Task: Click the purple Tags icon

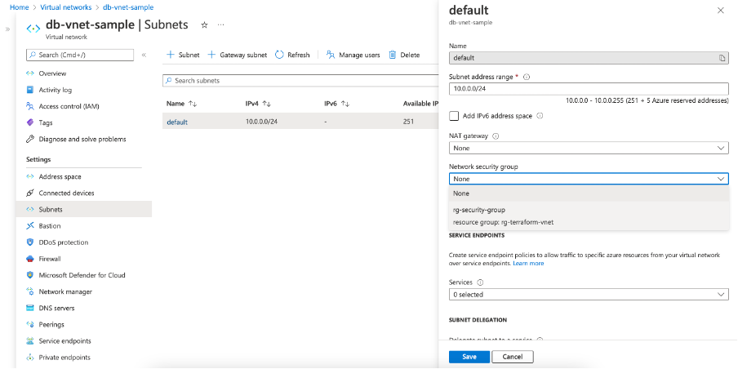Action: click(30, 122)
